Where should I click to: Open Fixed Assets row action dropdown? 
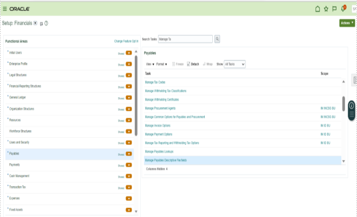coord(128,210)
